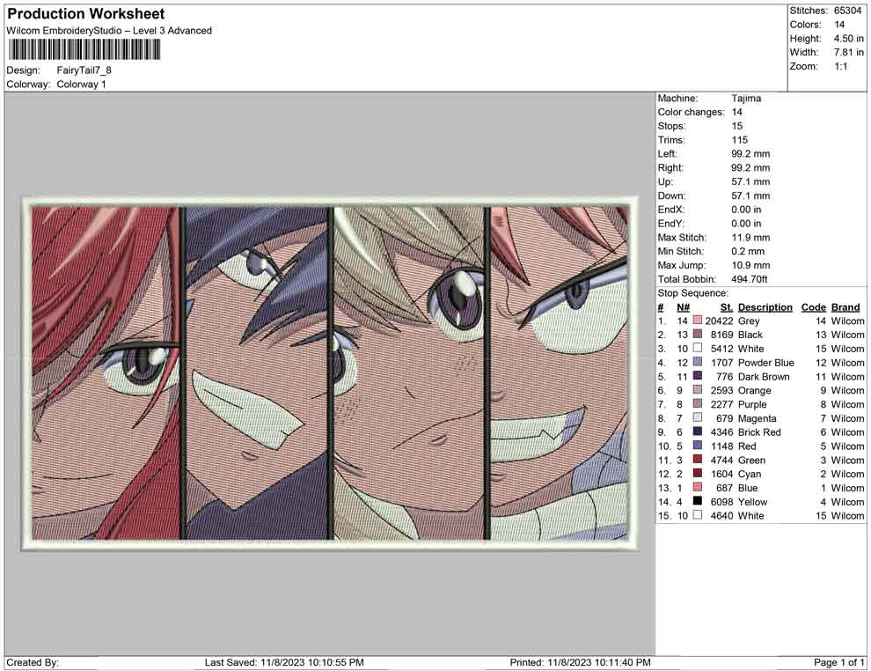Click the Trims value '115'
The image size is (871, 671).
739,140
